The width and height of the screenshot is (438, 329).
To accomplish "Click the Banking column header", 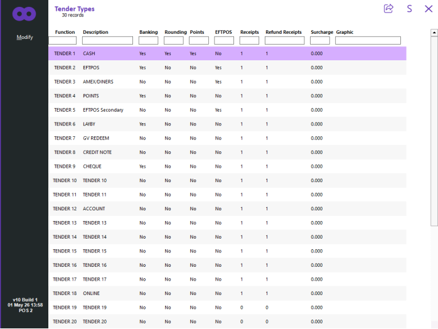I will click(x=149, y=32).
